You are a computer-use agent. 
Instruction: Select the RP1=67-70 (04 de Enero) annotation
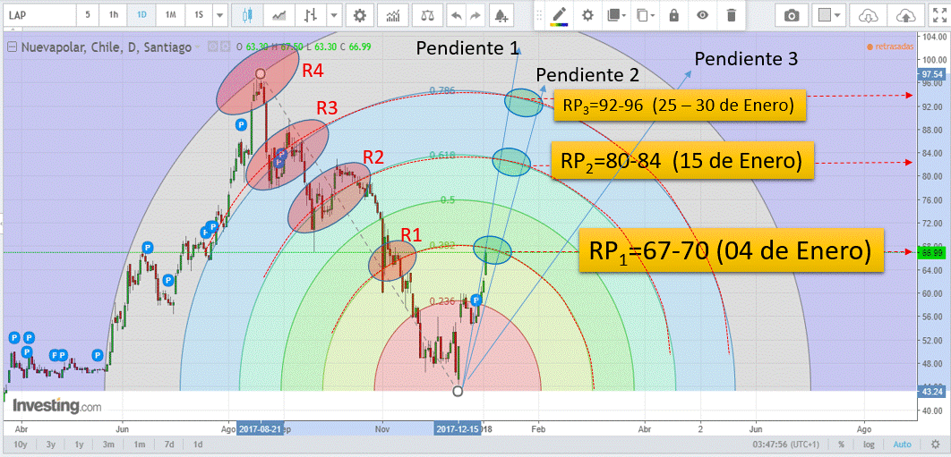(x=733, y=250)
